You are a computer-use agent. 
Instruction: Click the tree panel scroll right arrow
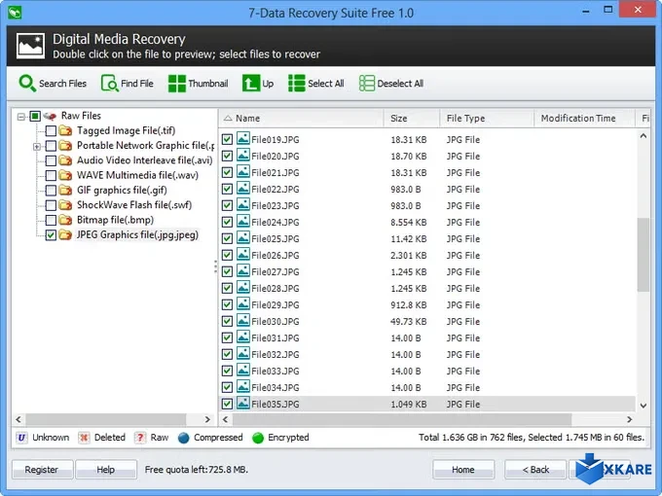click(x=207, y=419)
